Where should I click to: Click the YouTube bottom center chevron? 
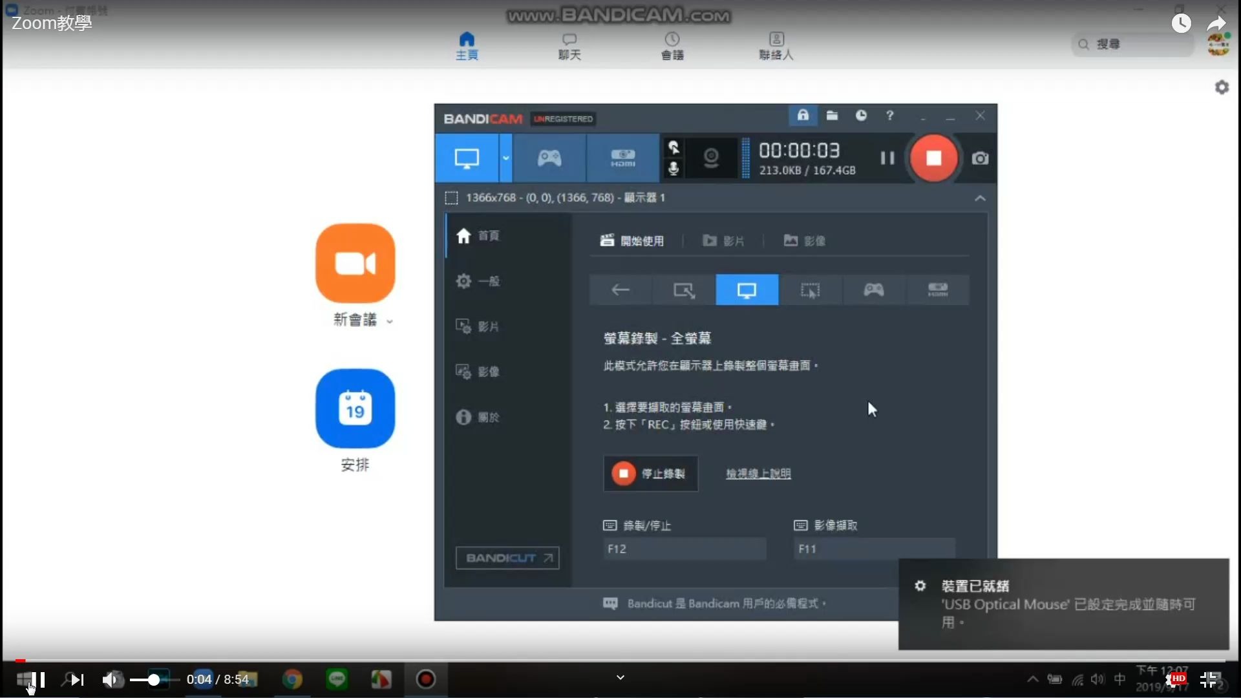coord(620,677)
